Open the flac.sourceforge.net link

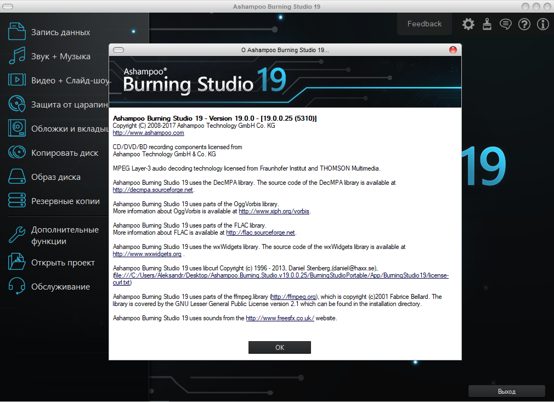click(261, 233)
